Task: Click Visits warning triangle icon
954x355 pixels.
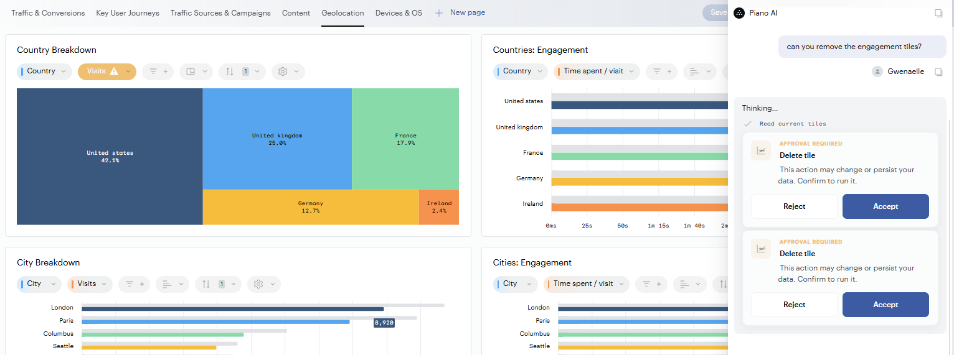Action: pos(114,71)
